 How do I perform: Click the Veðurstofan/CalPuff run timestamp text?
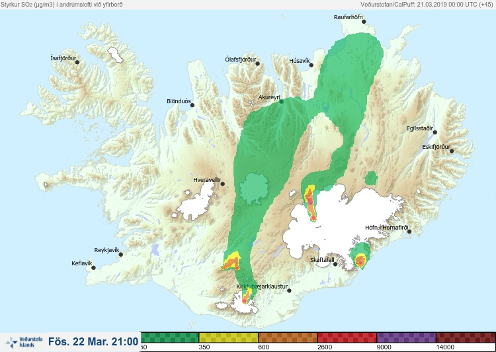[x=427, y=5]
